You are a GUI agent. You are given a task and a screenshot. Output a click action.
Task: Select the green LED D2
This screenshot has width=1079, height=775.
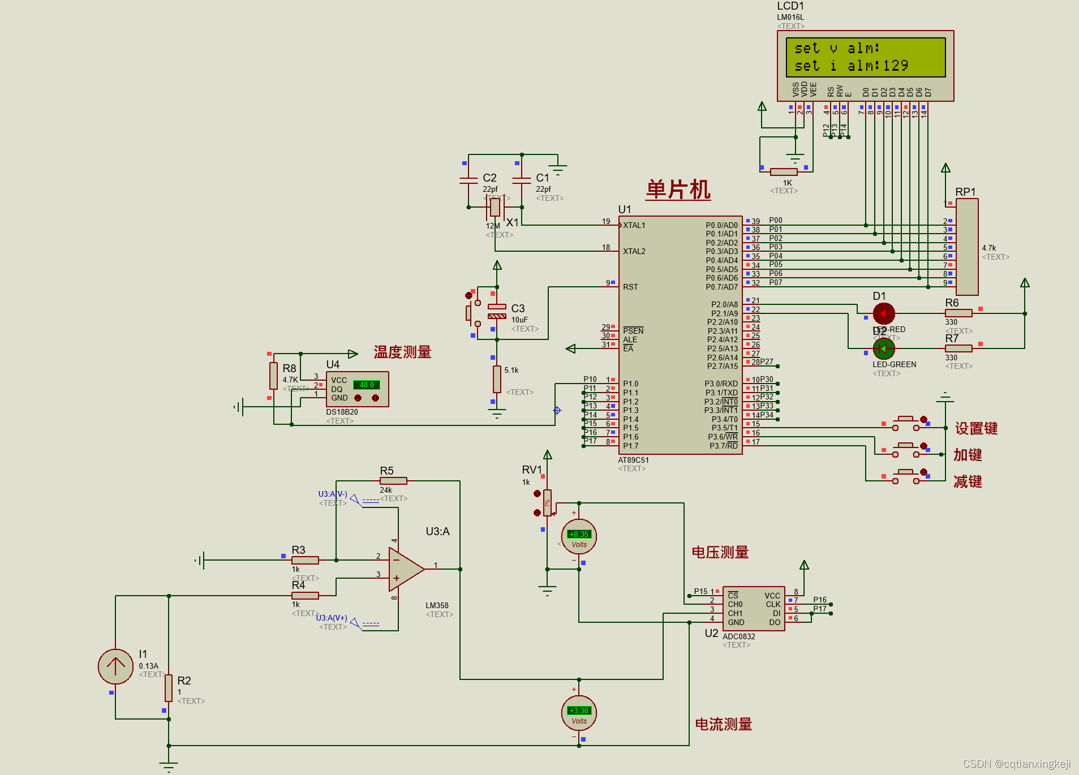click(x=883, y=348)
